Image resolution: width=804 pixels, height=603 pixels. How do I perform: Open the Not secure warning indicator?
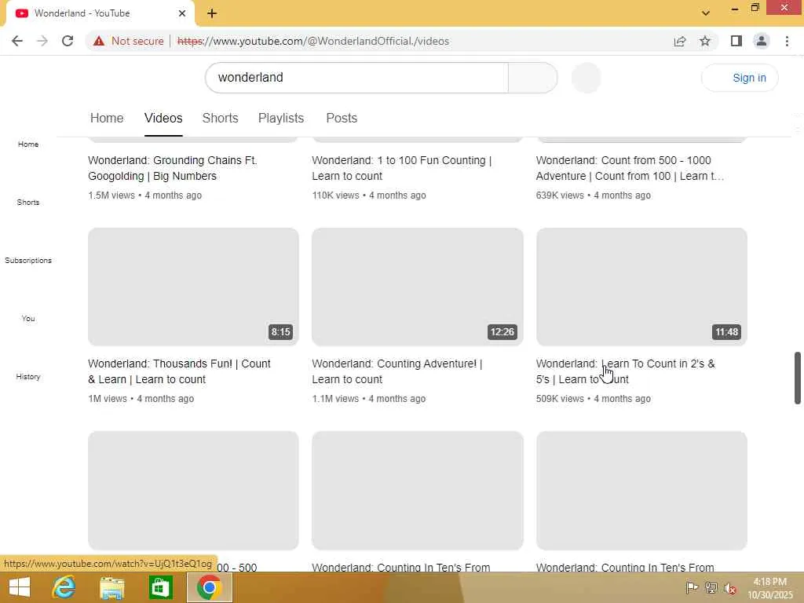point(129,41)
